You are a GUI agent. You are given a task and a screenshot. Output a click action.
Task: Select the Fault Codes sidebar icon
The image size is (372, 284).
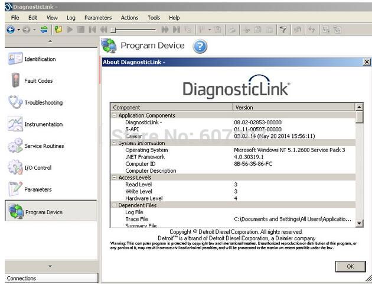click(15, 80)
